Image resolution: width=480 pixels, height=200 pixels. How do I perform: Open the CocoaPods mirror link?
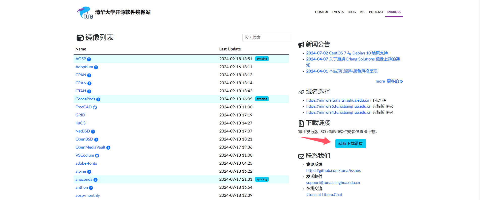pos(85,99)
